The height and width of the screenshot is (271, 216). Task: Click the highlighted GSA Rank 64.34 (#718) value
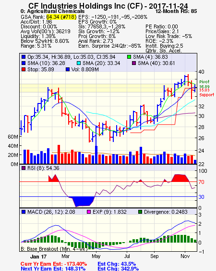tap(61, 17)
